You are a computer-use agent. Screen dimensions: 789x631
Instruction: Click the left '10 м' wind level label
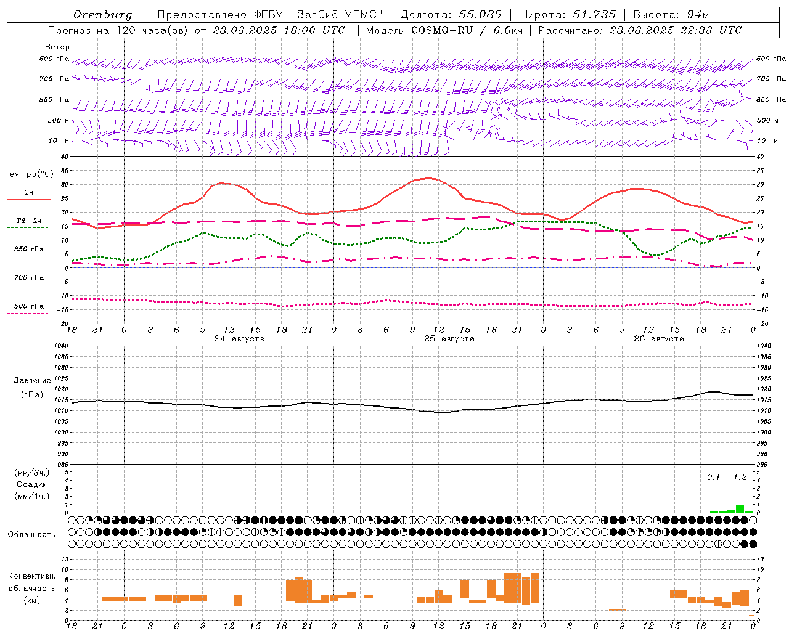[59, 140]
